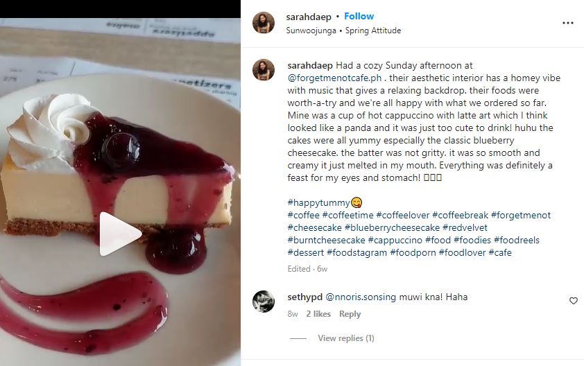This screenshot has width=584, height=366.
Task: Open the #happytummy hashtag
Action: pos(318,202)
